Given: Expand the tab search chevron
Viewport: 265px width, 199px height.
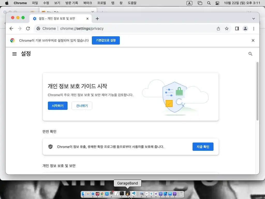Looking at the screenshot, I should coord(254,19).
